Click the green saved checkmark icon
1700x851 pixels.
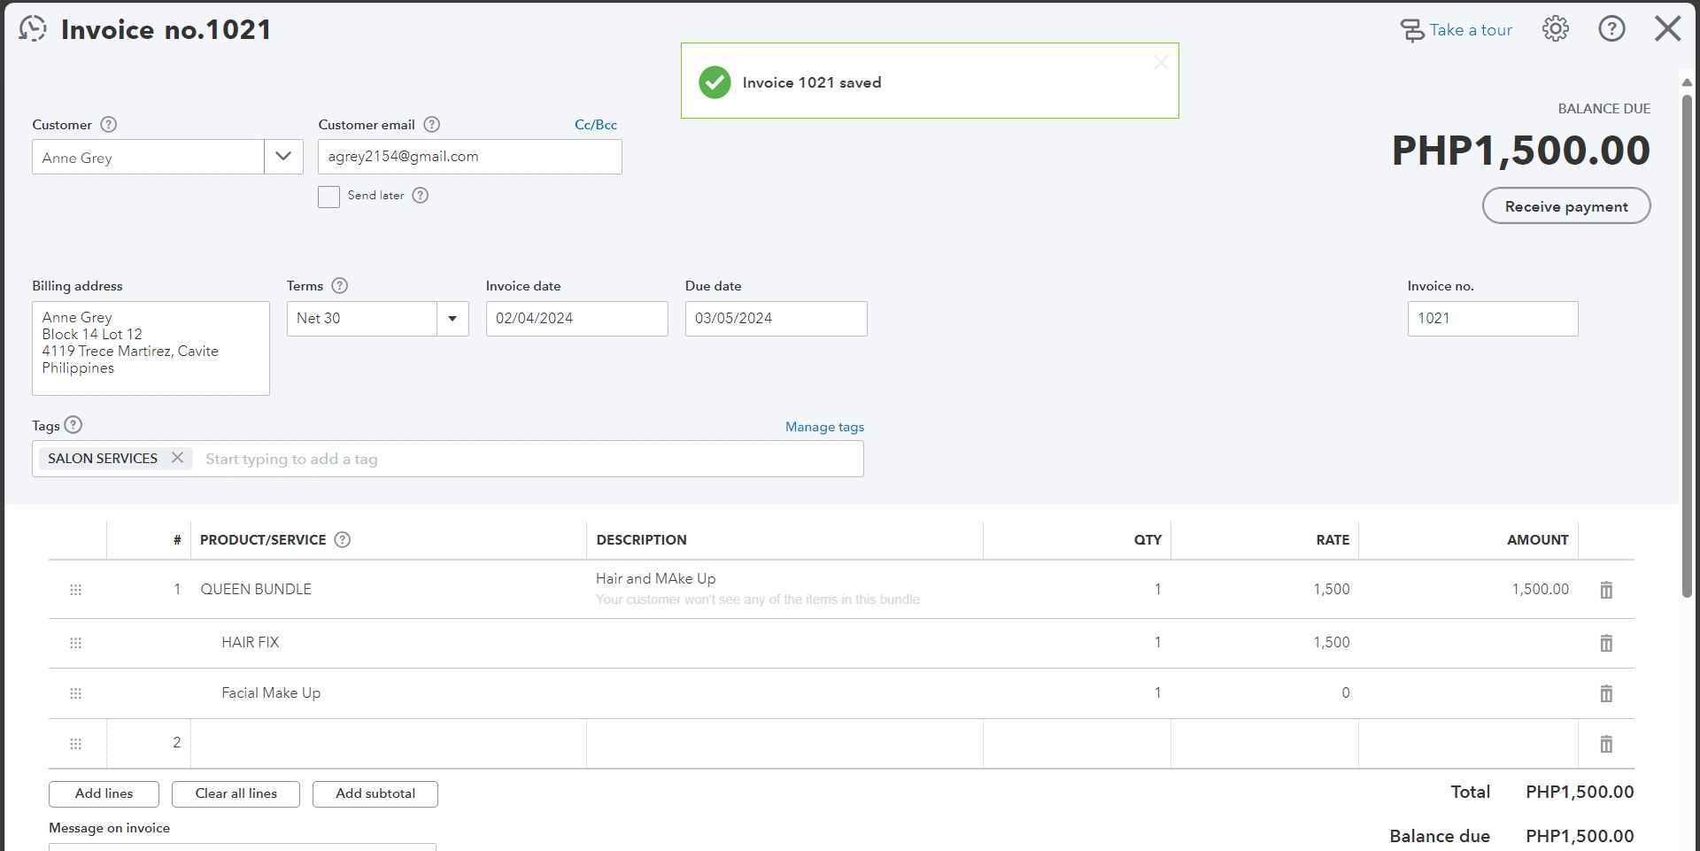[x=715, y=82]
